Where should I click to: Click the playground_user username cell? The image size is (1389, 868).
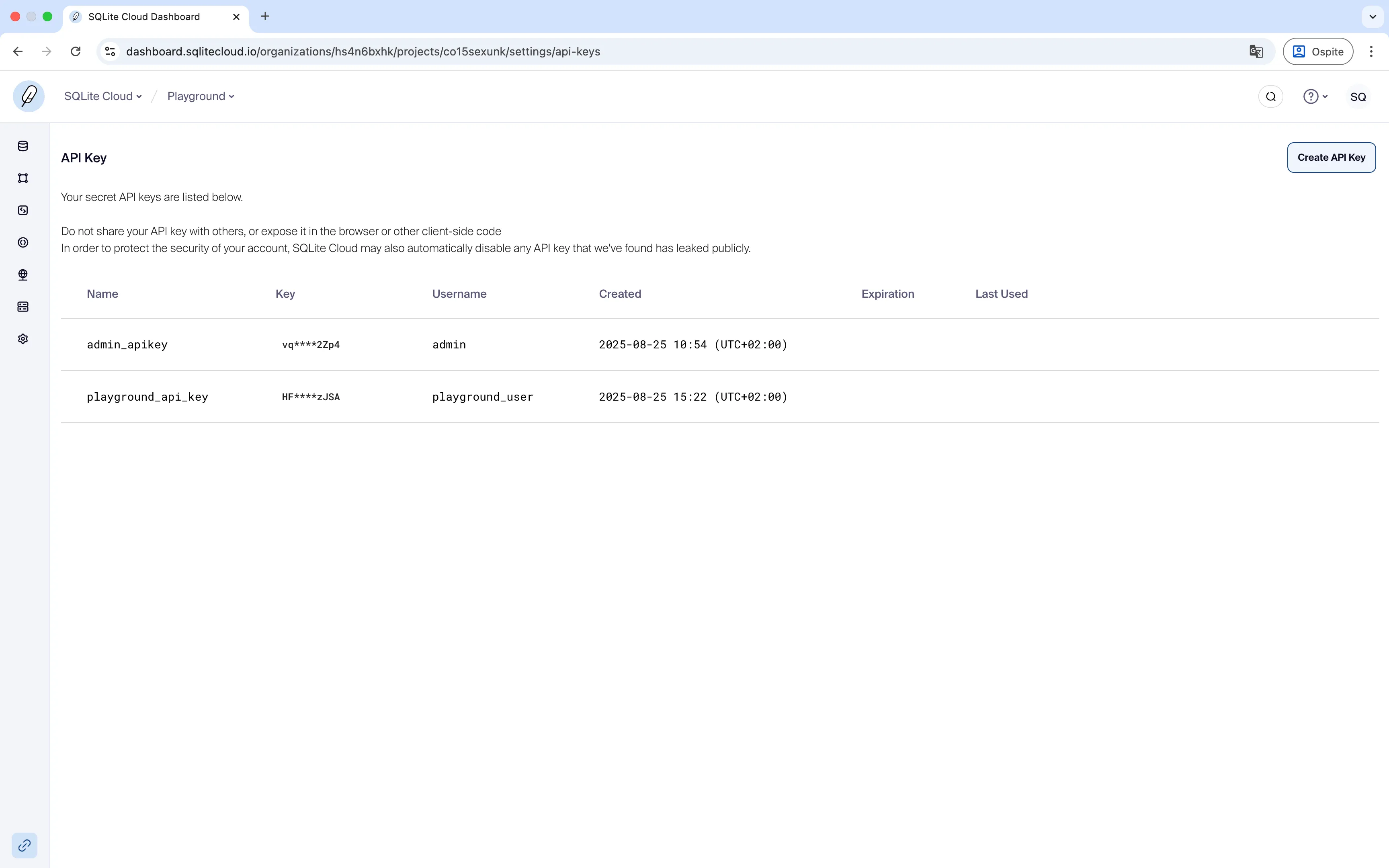[483, 397]
